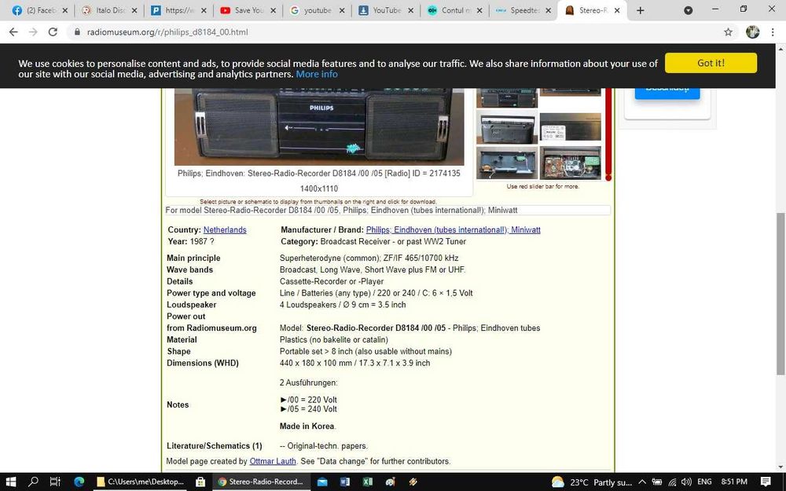The height and width of the screenshot is (491, 786).
Task: Open Excel from the taskbar
Action: [367, 482]
